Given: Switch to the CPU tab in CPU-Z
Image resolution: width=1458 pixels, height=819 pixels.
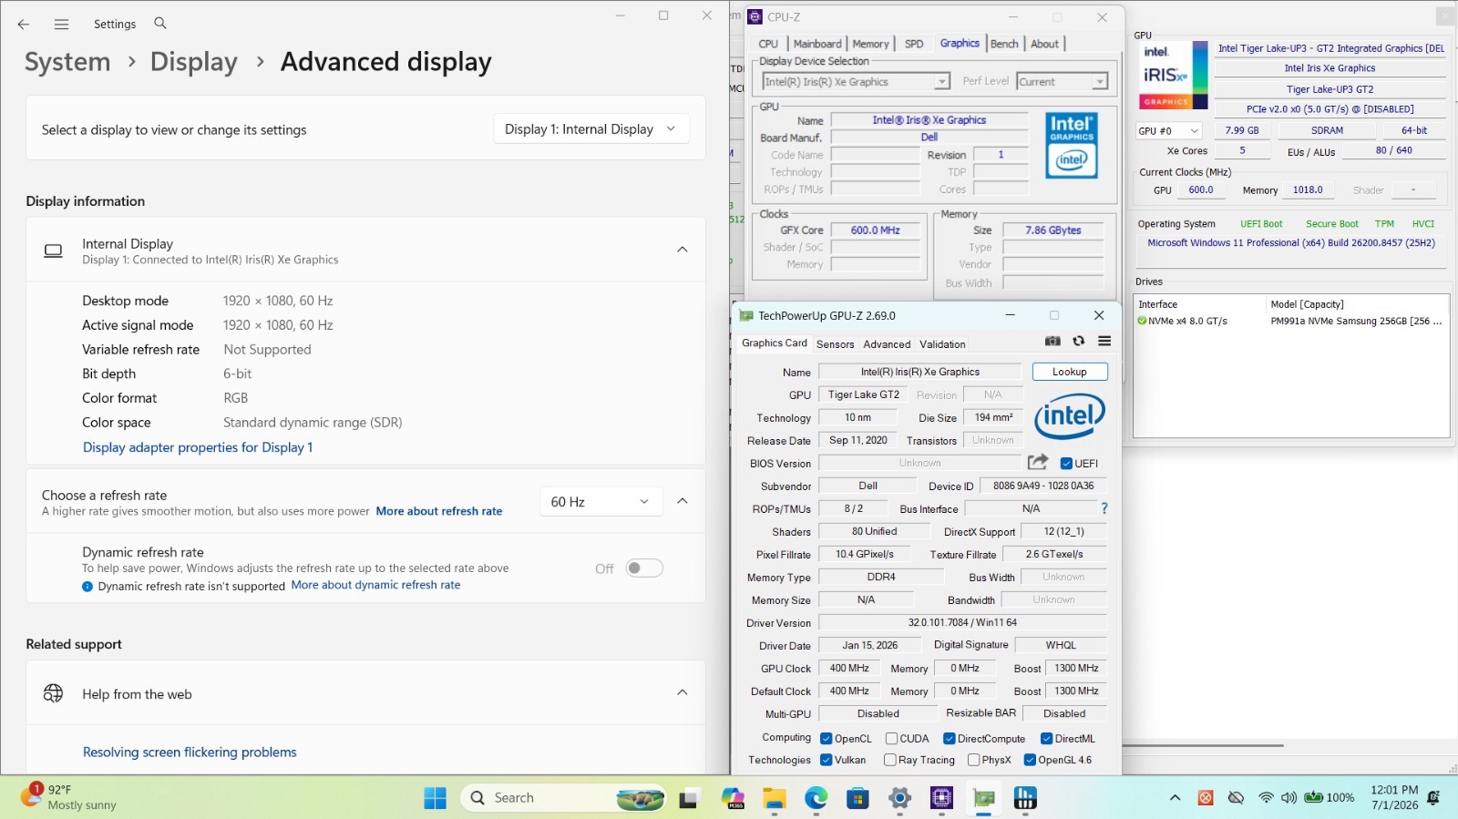Looking at the screenshot, I should click(768, 44).
